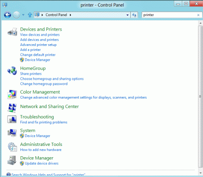Click into the printer search field
Viewport: 203px width, 177px height.
click(x=169, y=15)
